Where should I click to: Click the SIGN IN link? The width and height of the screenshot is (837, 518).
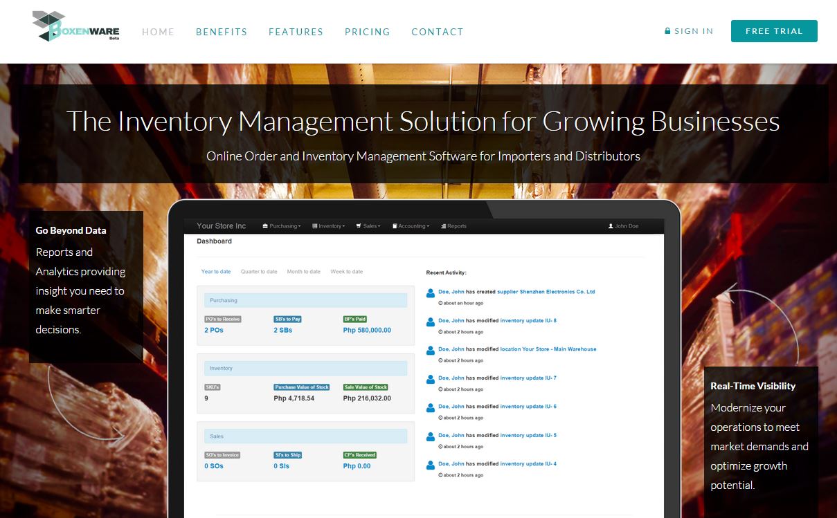coord(694,31)
